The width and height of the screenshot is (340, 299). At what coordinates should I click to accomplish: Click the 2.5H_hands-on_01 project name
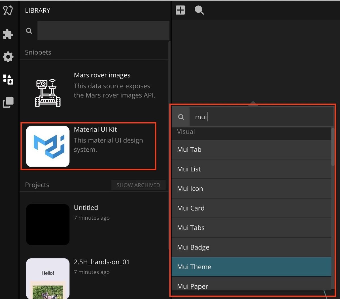[x=102, y=262]
